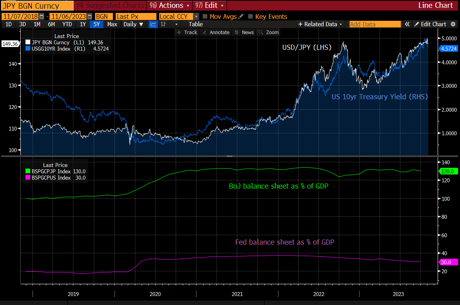The height and width of the screenshot is (305, 460).
Task: Click the BSPGCPUS Index legend label
Action: click(51, 178)
